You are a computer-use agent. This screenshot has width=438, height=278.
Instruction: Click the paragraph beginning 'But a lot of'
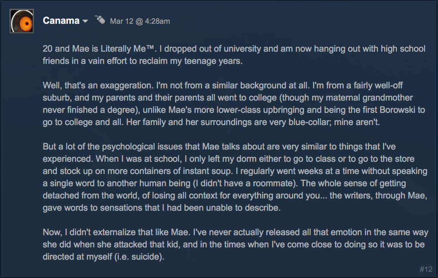tap(235, 177)
